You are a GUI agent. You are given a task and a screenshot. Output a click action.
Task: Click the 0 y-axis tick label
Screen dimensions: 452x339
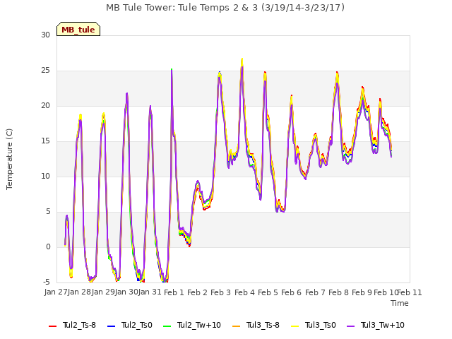point(48,246)
